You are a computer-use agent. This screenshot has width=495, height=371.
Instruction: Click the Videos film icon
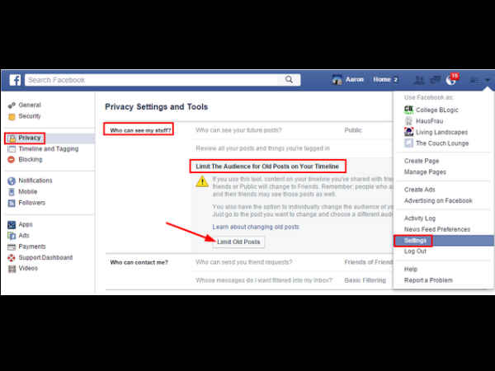[x=12, y=269]
